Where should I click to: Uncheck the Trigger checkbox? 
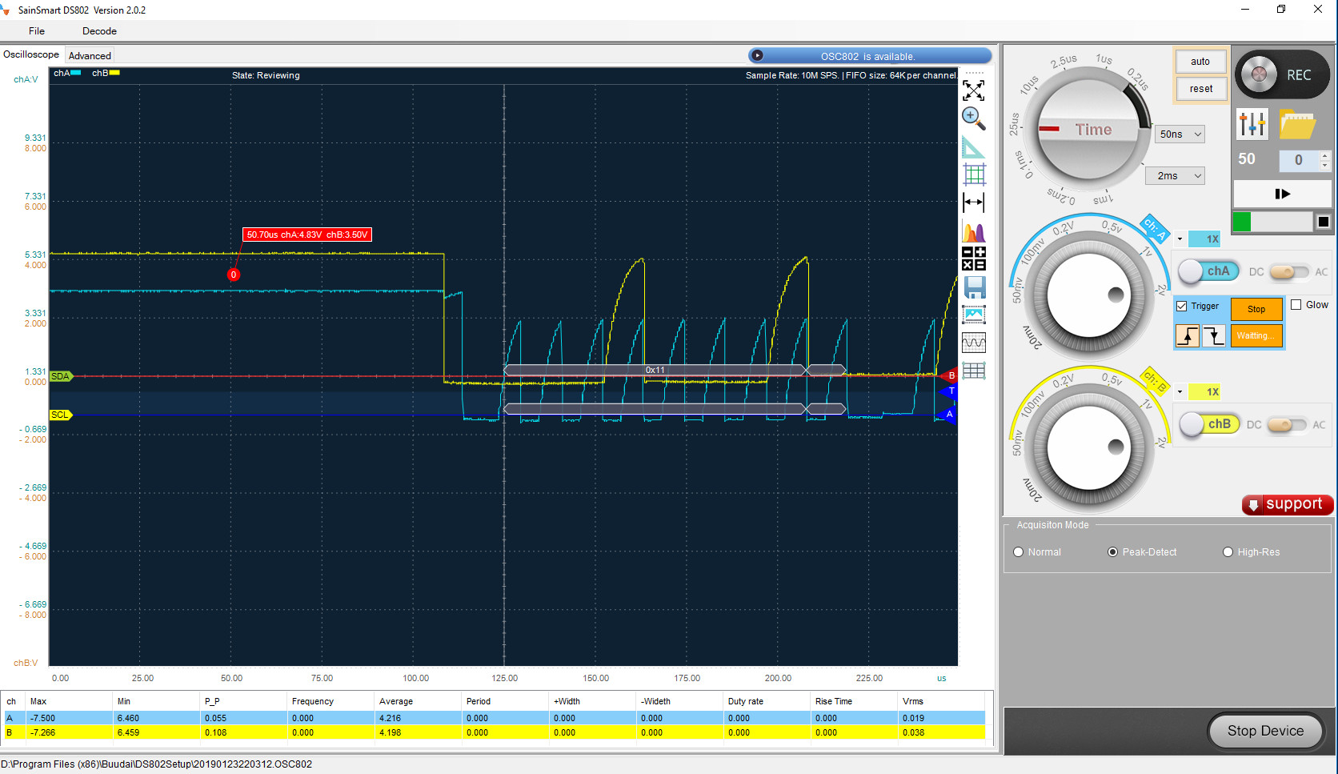1182,306
